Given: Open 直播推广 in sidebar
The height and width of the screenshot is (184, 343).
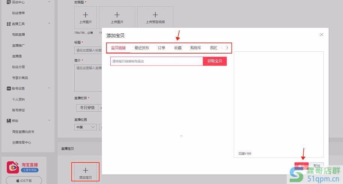Looking at the screenshot, I should tap(18, 45).
